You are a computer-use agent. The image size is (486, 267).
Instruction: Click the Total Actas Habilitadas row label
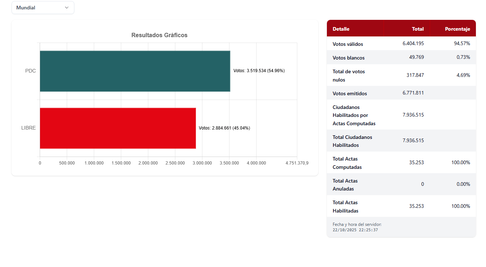[345, 206]
